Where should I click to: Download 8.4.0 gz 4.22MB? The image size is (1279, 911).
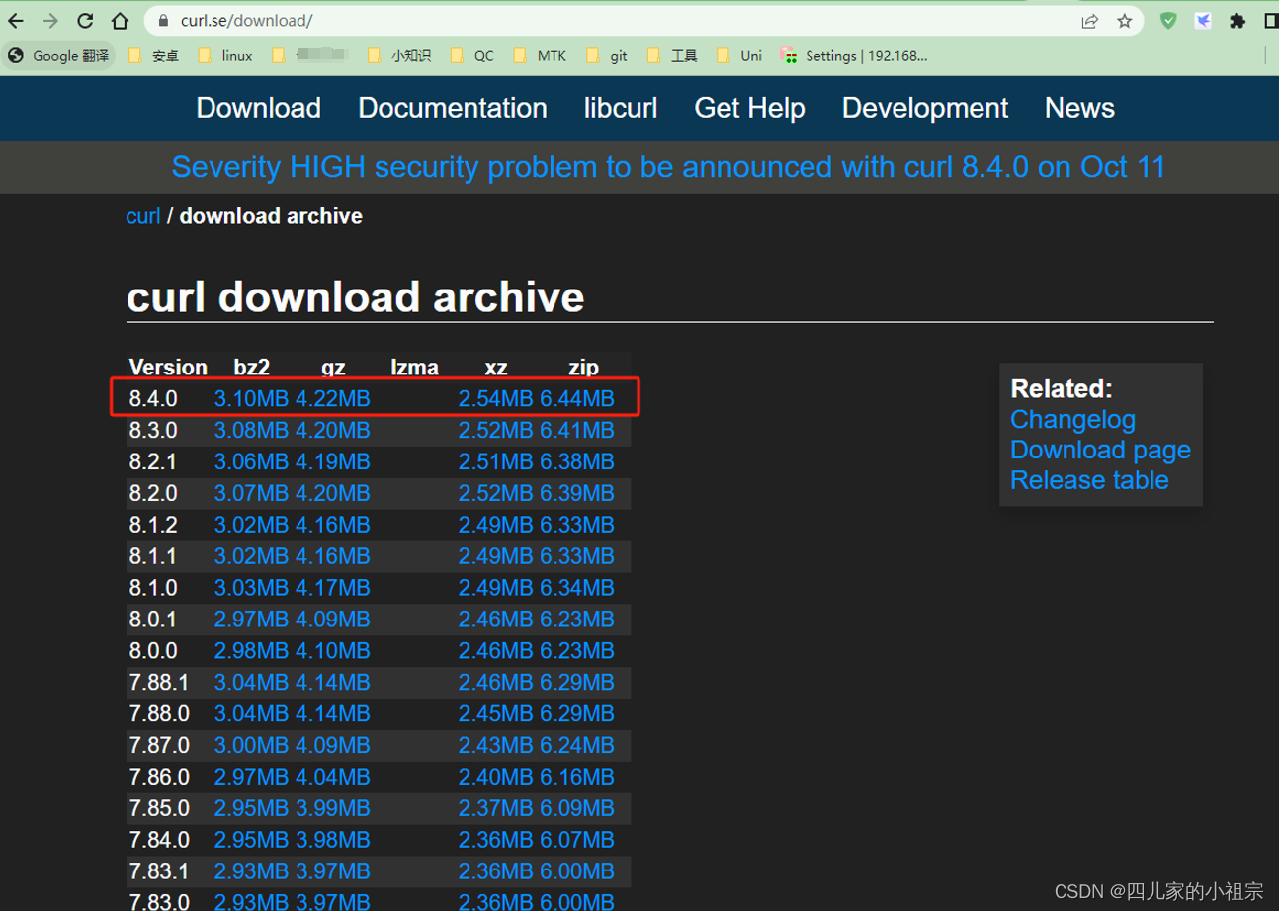[x=333, y=399]
